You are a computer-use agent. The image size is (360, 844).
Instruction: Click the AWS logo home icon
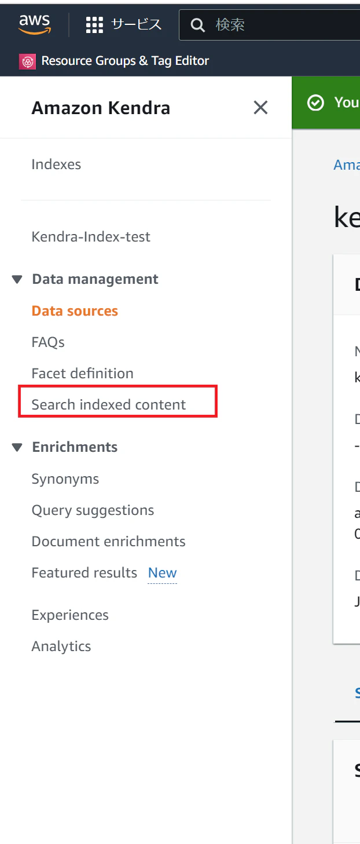coord(35,24)
